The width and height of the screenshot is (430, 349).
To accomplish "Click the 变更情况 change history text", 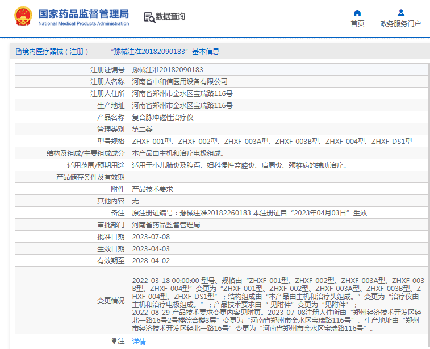I will coord(278,304).
